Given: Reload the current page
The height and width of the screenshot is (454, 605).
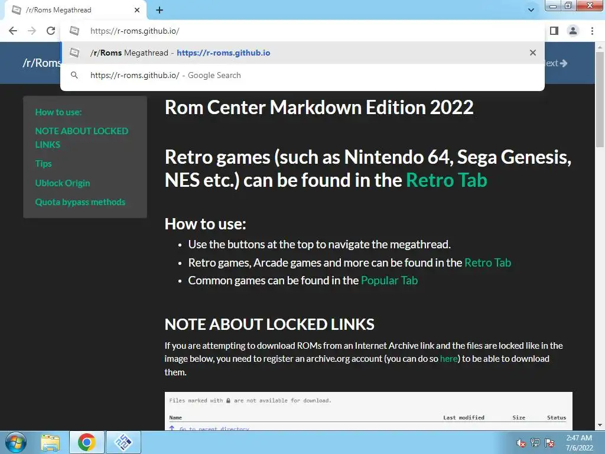Looking at the screenshot, I should pyautogui.click(x=51, y=31).
